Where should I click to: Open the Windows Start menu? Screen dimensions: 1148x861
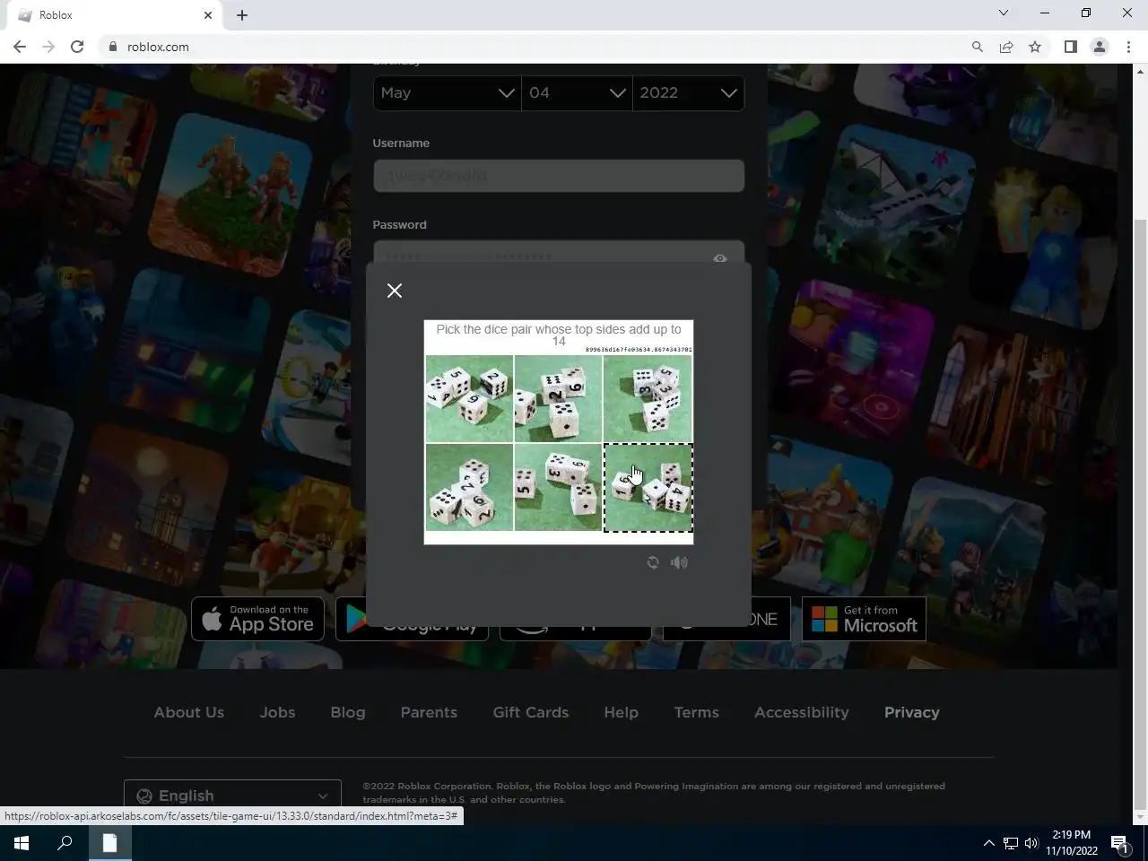(22, 843)
